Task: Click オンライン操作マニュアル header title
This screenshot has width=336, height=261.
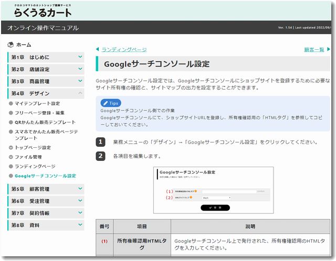Action: click(x=43, y=28)
